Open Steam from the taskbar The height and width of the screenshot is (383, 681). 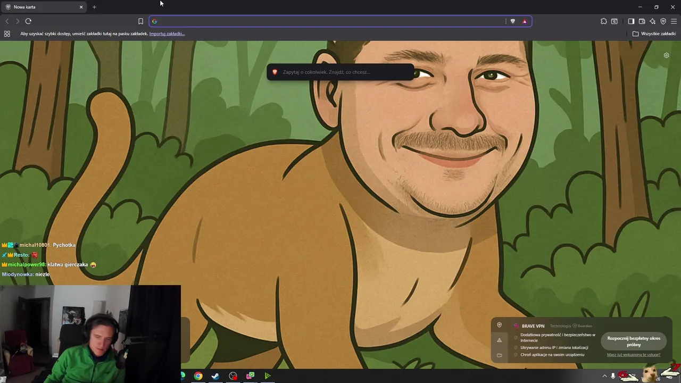coord(215,376)
